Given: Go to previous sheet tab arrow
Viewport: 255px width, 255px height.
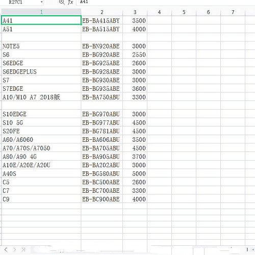Looking at the screenshot, I should [x=6, y=249].
